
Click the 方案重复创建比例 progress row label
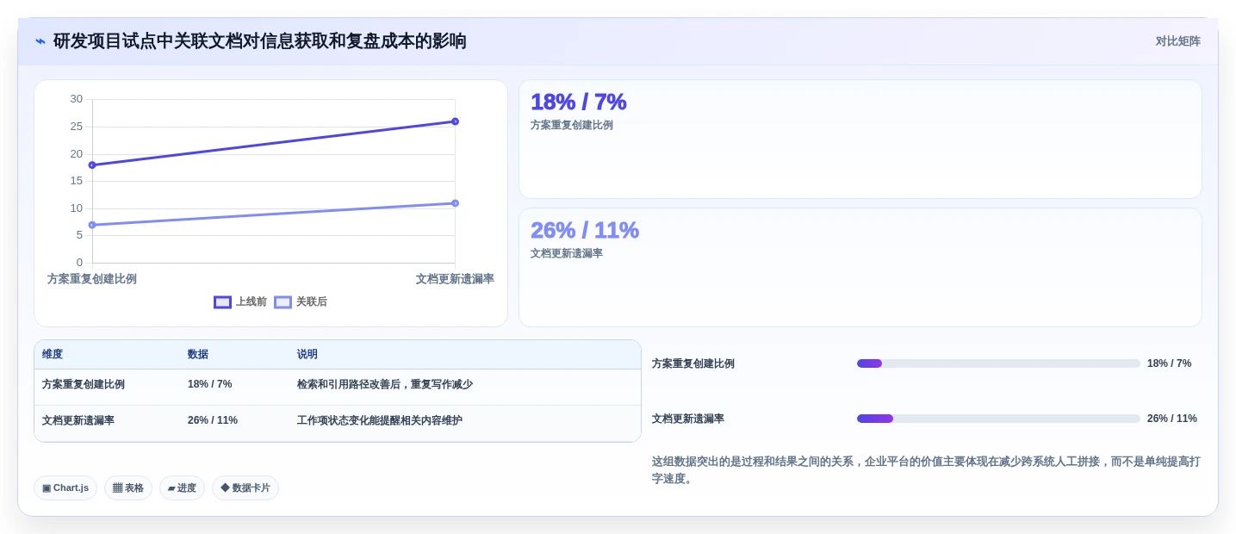[693, 363]
